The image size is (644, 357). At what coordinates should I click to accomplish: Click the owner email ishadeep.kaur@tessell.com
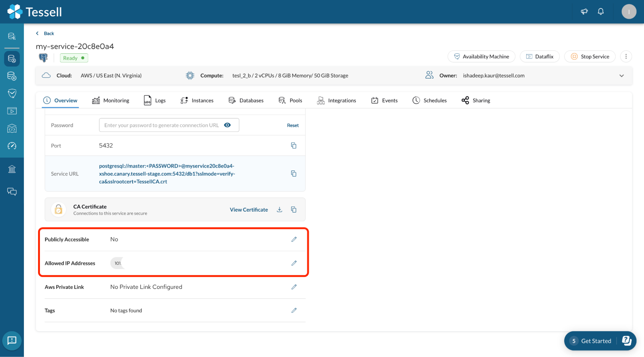tap(494, 76)
